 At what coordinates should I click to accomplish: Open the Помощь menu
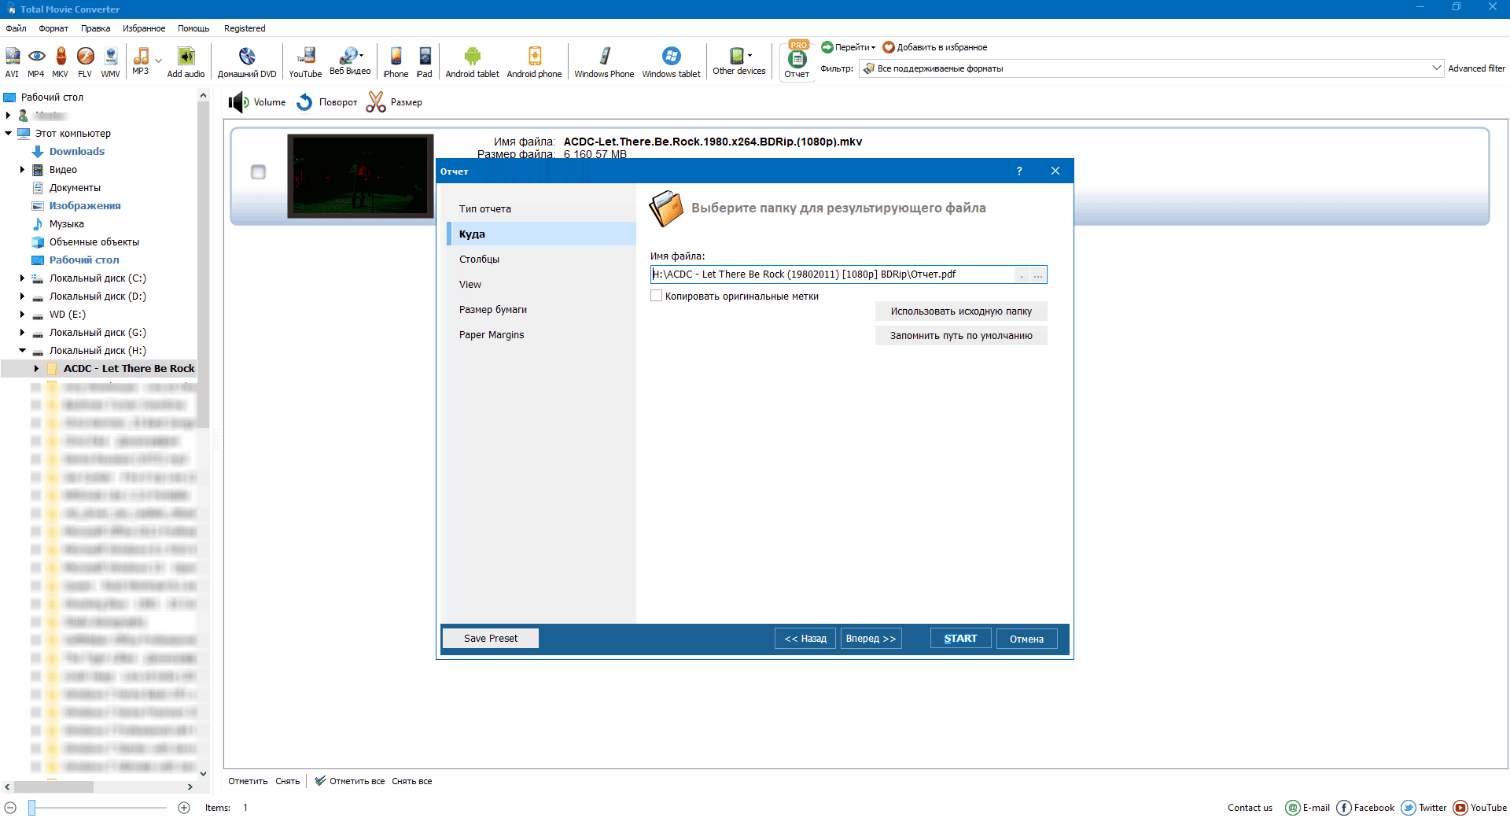193,28
